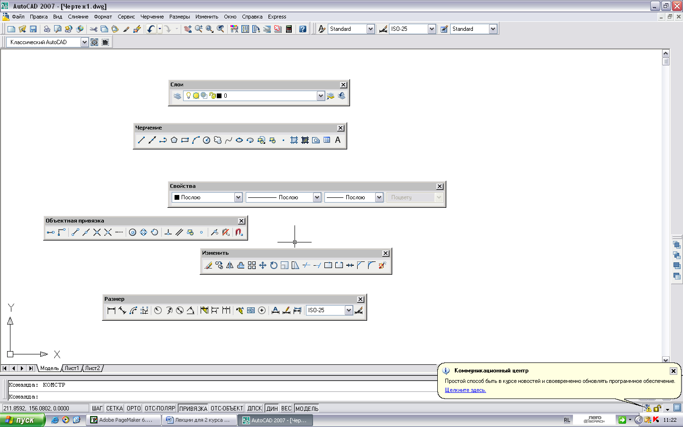This screenshot has width=683, height=427.
Task: Click the Щелкните здесь link
Action: 465,390
